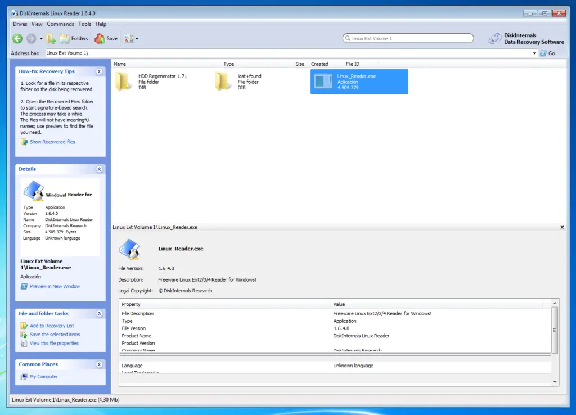The height and width of the screenshot is (415, 576).
Task: Click the View this file properties icon
Action: point(24,343)
